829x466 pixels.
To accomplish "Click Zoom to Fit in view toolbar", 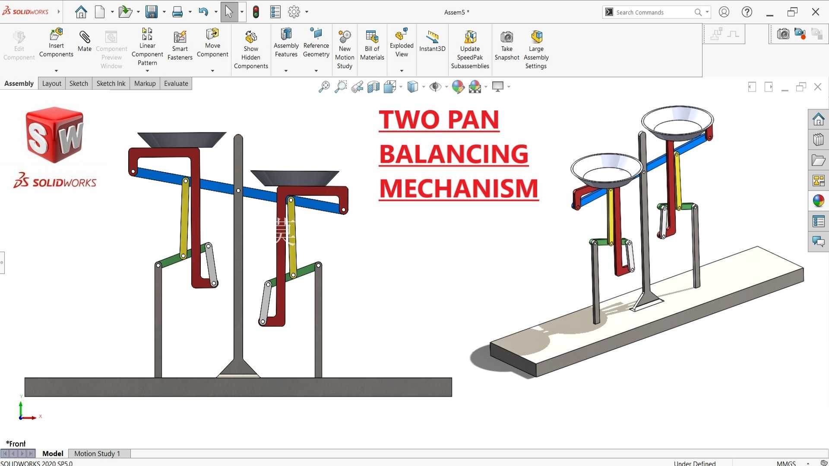I will coord(324,87).
